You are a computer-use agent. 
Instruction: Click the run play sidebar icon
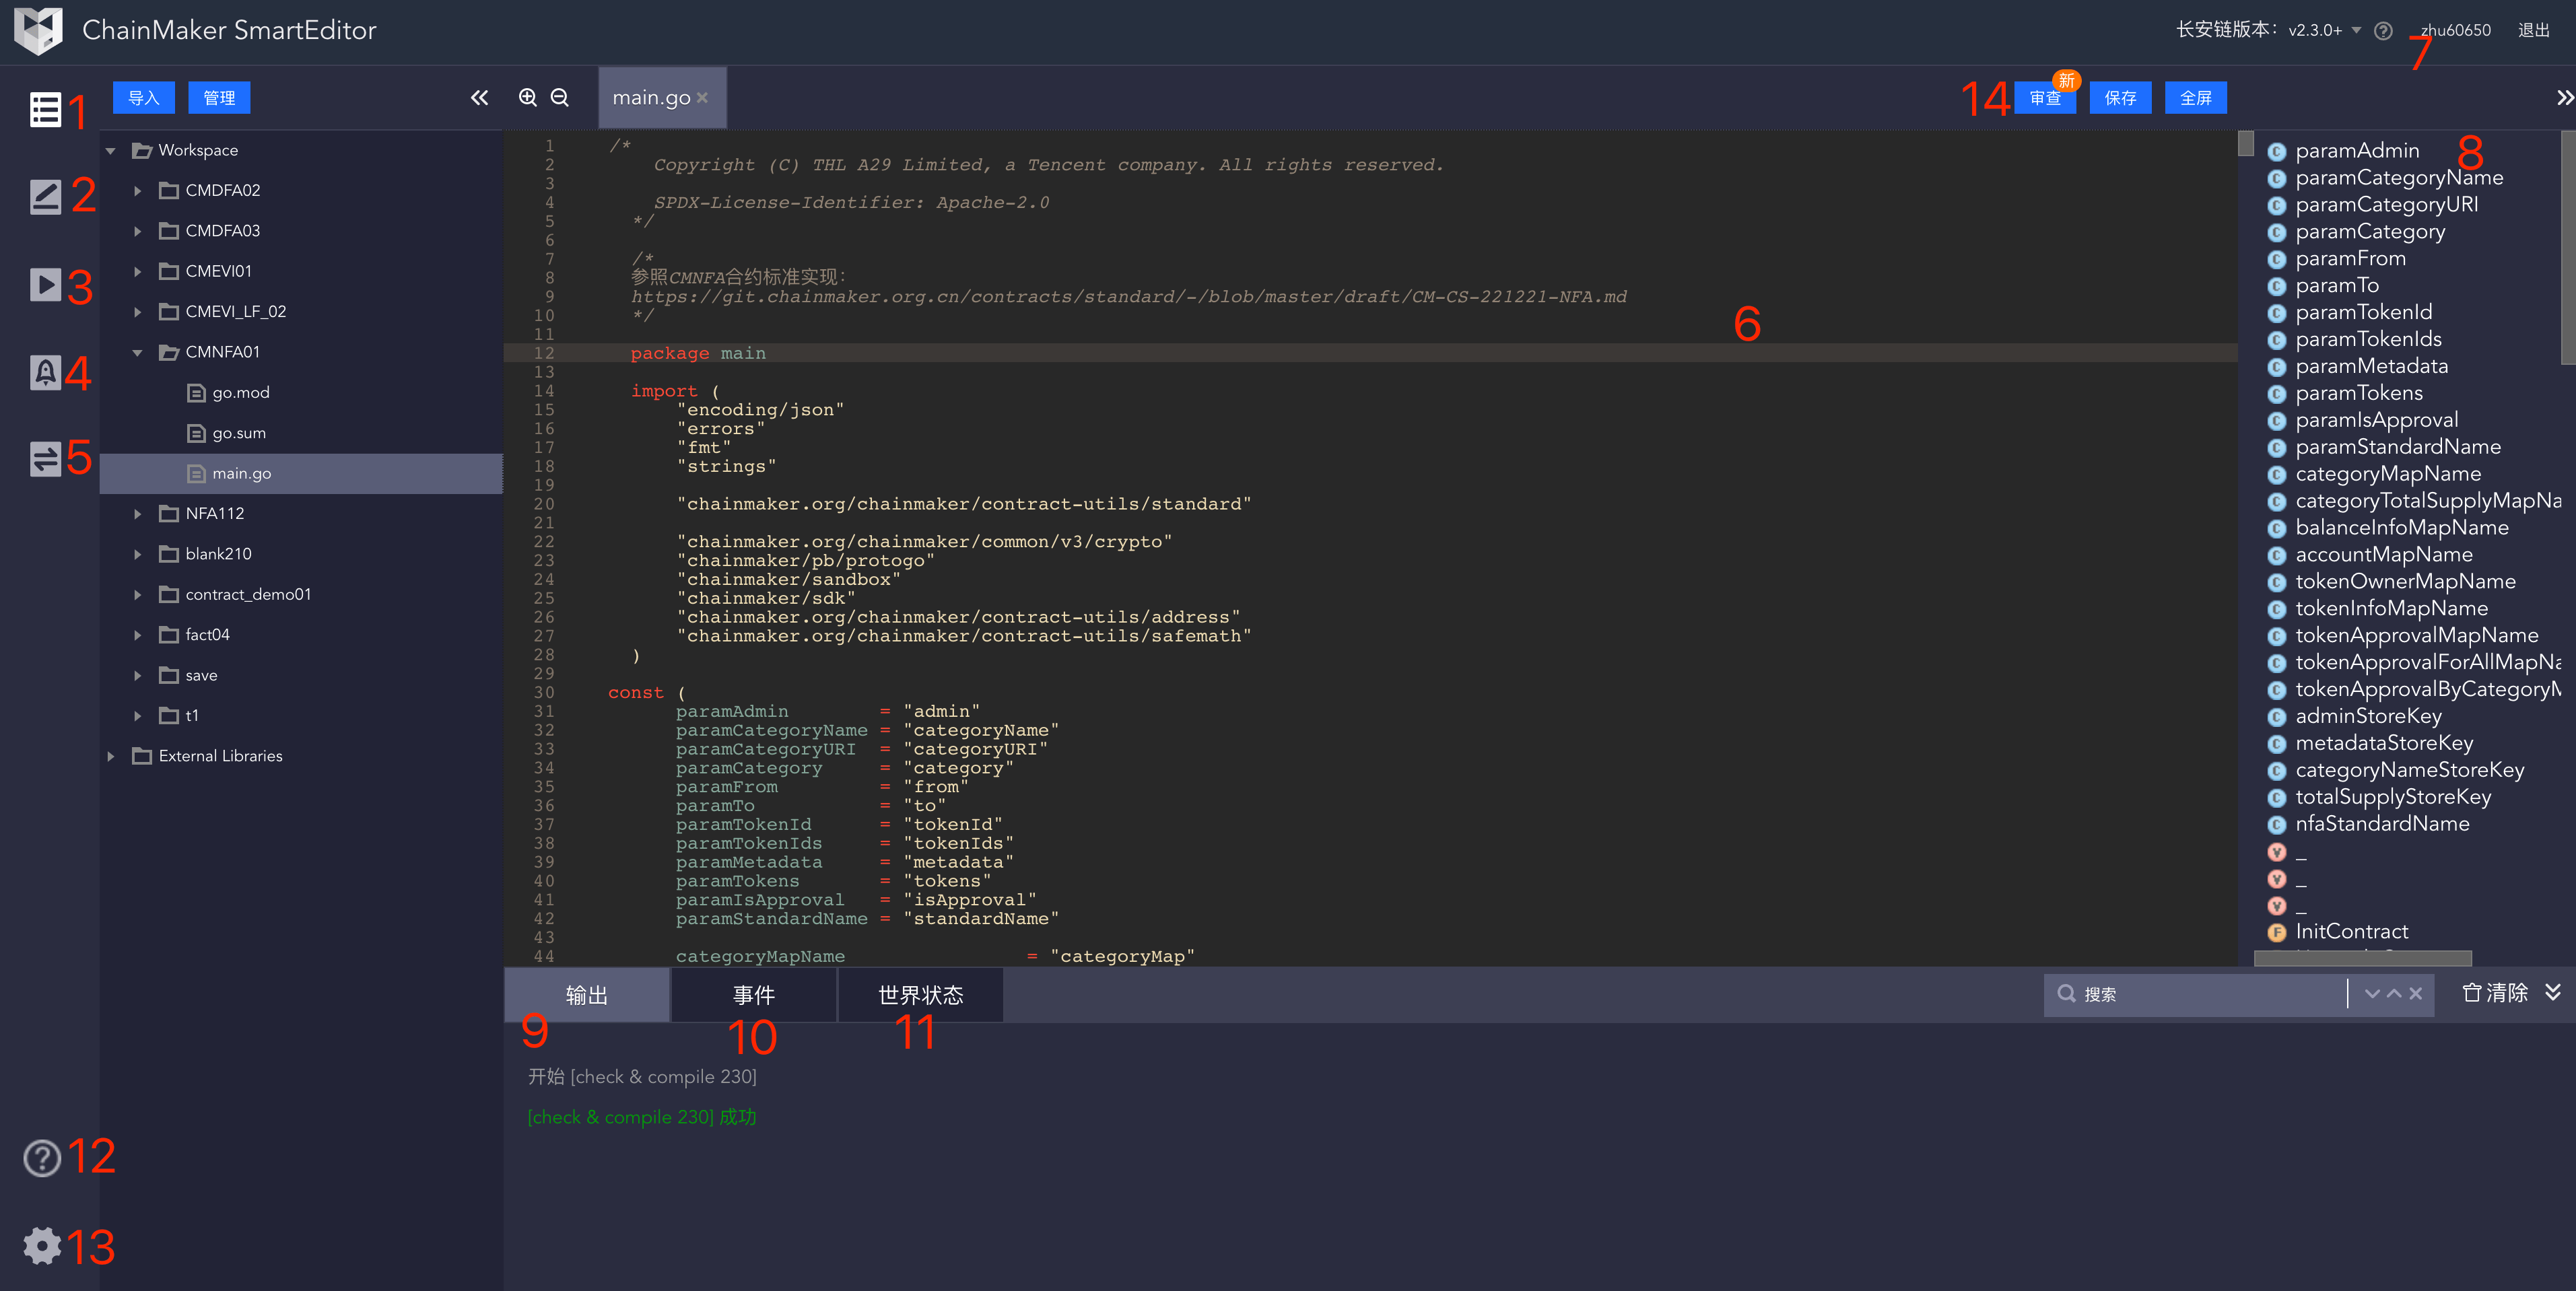point(45,285)
